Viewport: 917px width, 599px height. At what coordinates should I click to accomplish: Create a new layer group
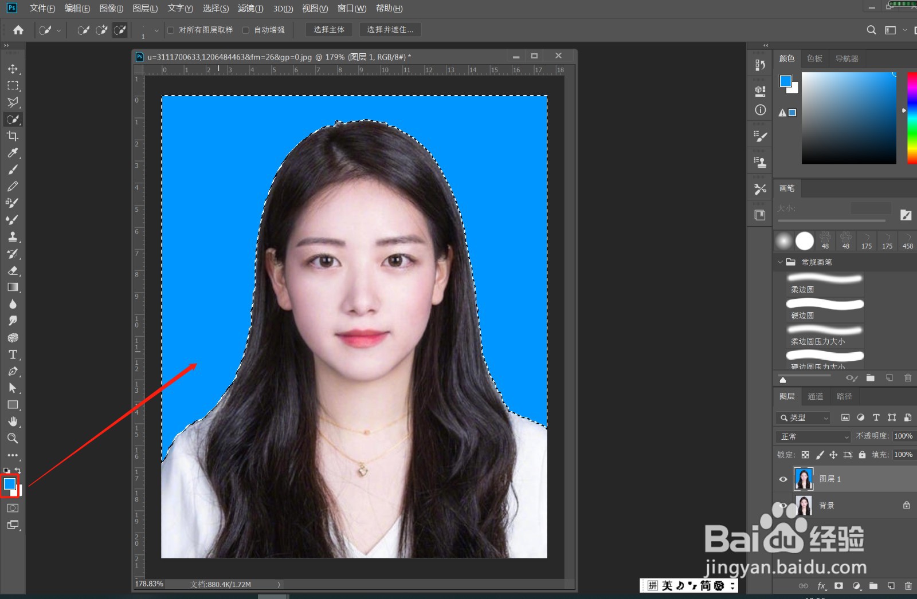(x=873, y=586)
